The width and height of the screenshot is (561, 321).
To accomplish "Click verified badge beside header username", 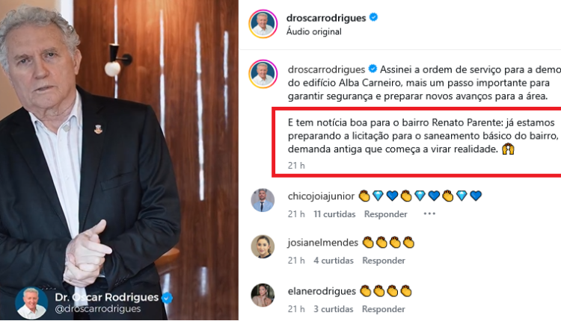I will point(373,17).
